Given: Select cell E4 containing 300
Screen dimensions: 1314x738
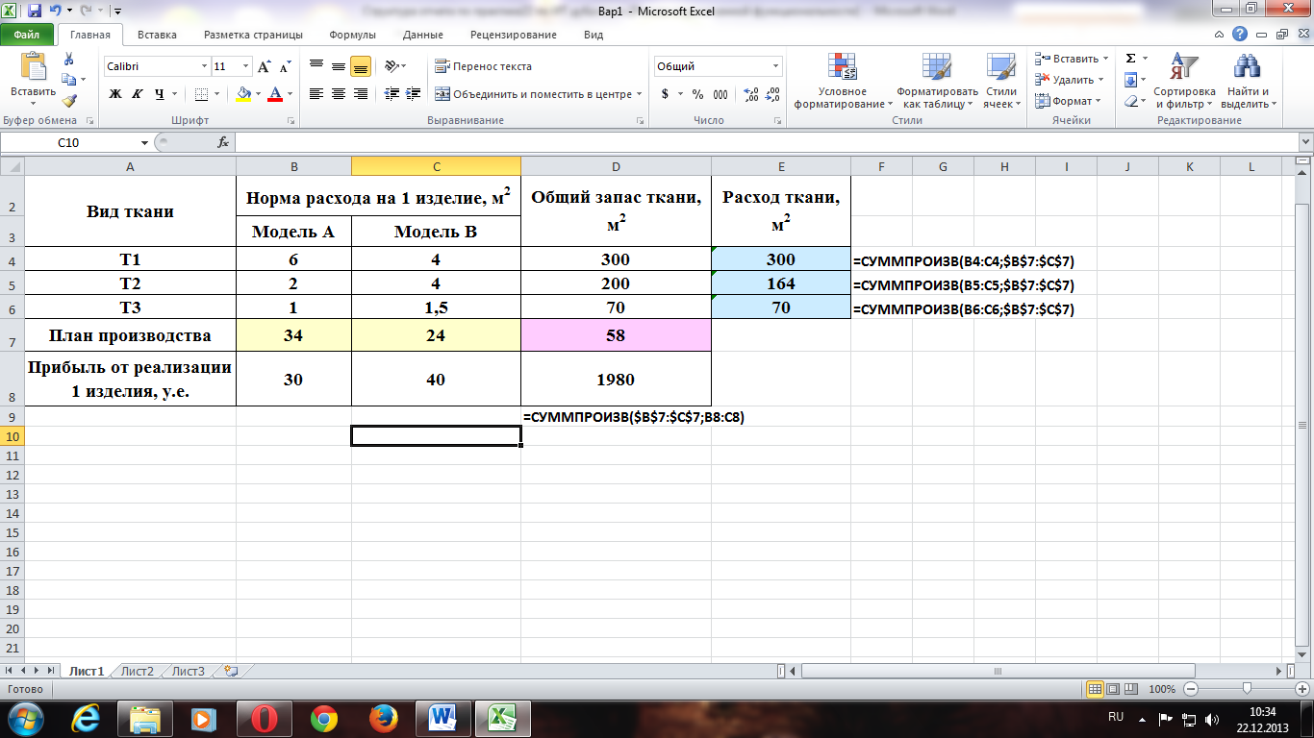Looking at the screenshot, I should pos(781,259).
